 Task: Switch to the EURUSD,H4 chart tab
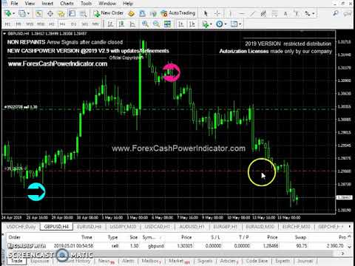pyautogui.click(x=89, y=227)
